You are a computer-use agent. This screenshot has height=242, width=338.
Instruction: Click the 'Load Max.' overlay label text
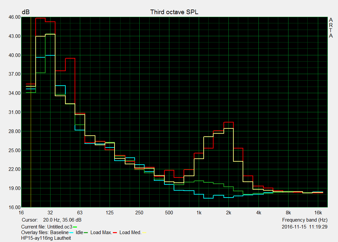[100, 232]
